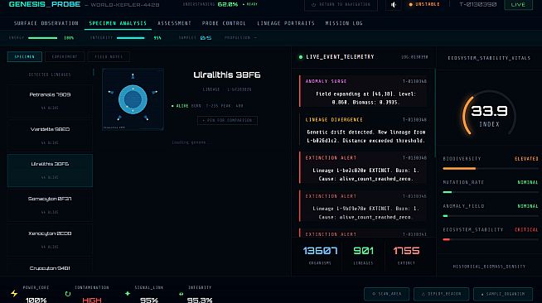
Task: Toggle the LIVE mode button
Action: tap(518, 5)
